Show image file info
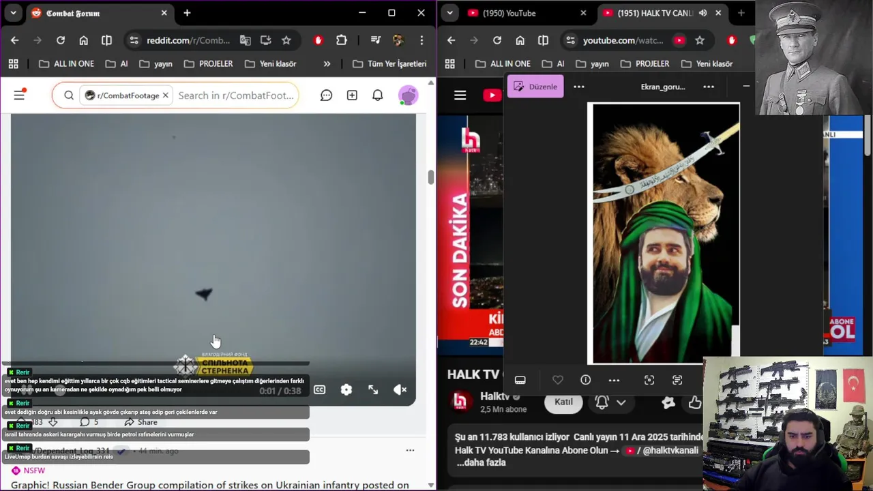873x491 pixels. [x=585, y=380]
